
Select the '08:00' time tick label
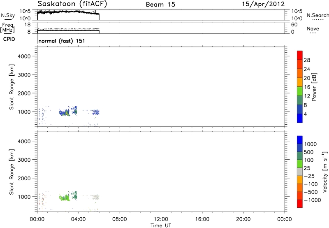[120, 219]
